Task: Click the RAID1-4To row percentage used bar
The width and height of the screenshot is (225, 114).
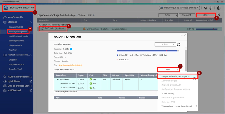Action: (207, 29)
